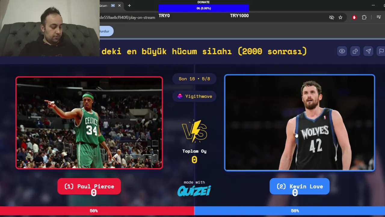
Task: Click the paper plane send icon
Action: [x=368, y=51]
